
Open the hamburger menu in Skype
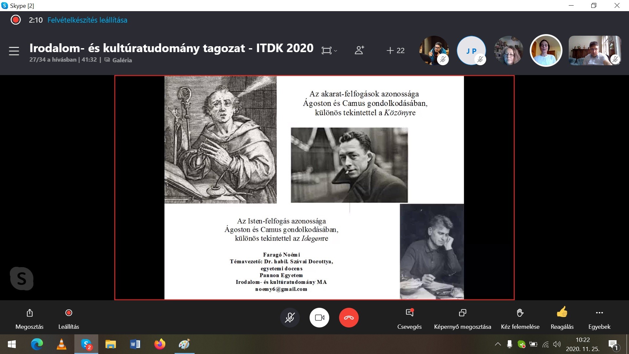(14, 51)
